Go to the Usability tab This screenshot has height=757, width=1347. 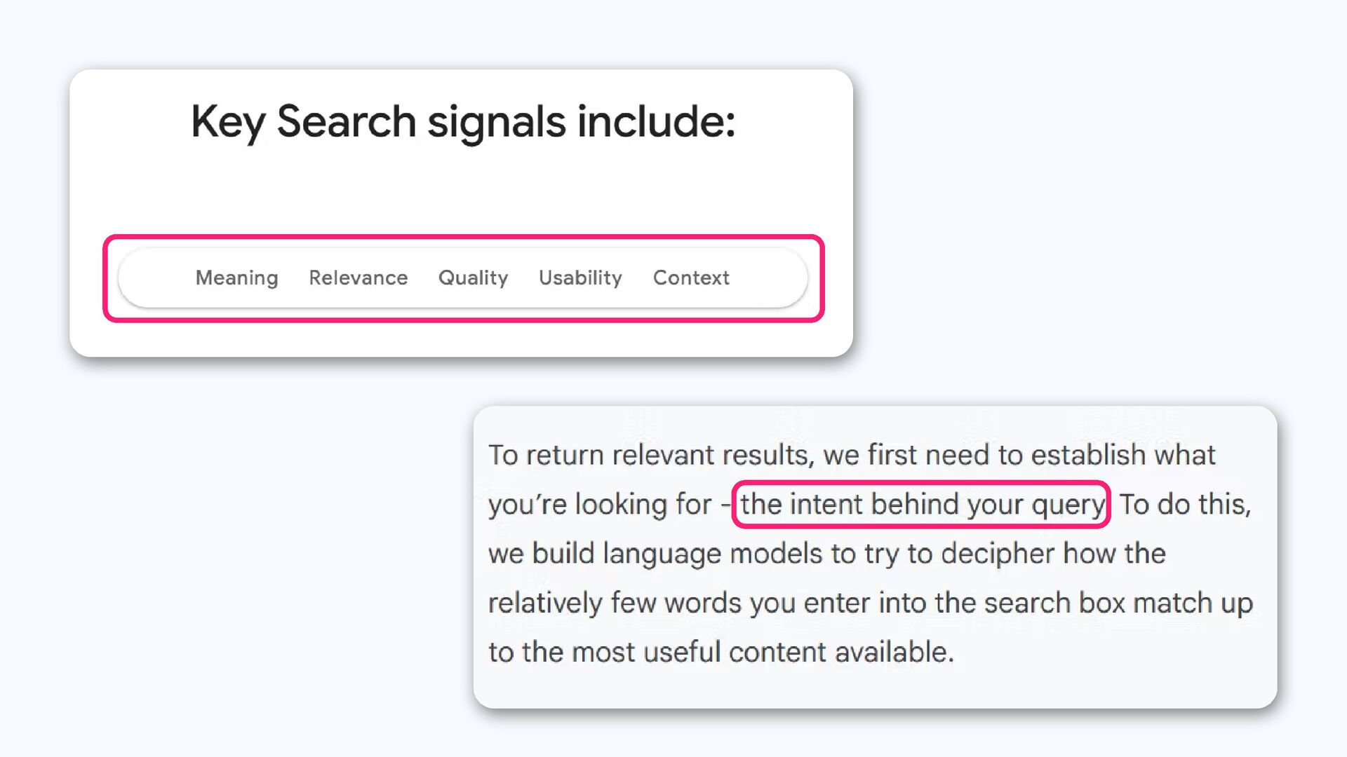pyautogui.click(x=580, y=278)
